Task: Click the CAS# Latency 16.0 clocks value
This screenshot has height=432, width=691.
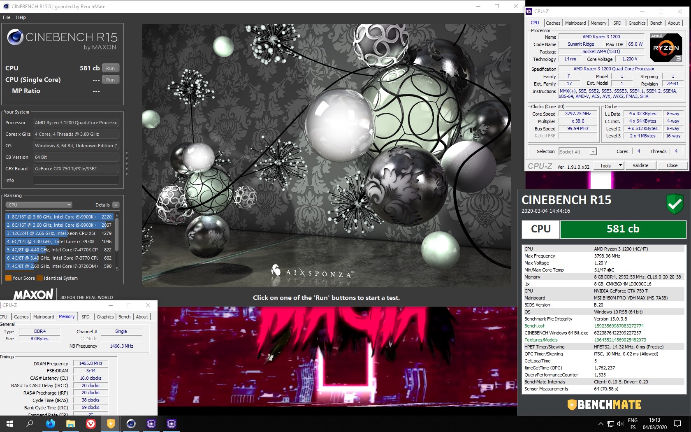Action: pos(90,378)
